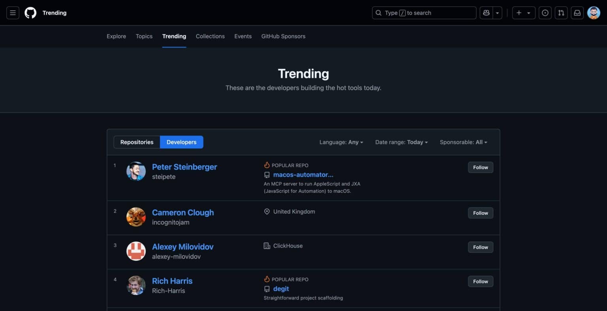
Task: Open the hamburger navigation menu
Action: 13,13
